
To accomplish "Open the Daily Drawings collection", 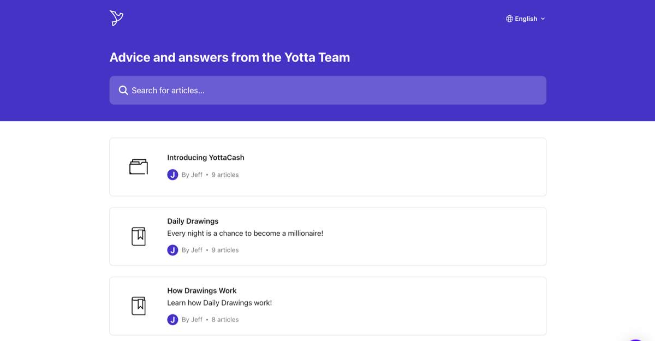I will (327, 236).
